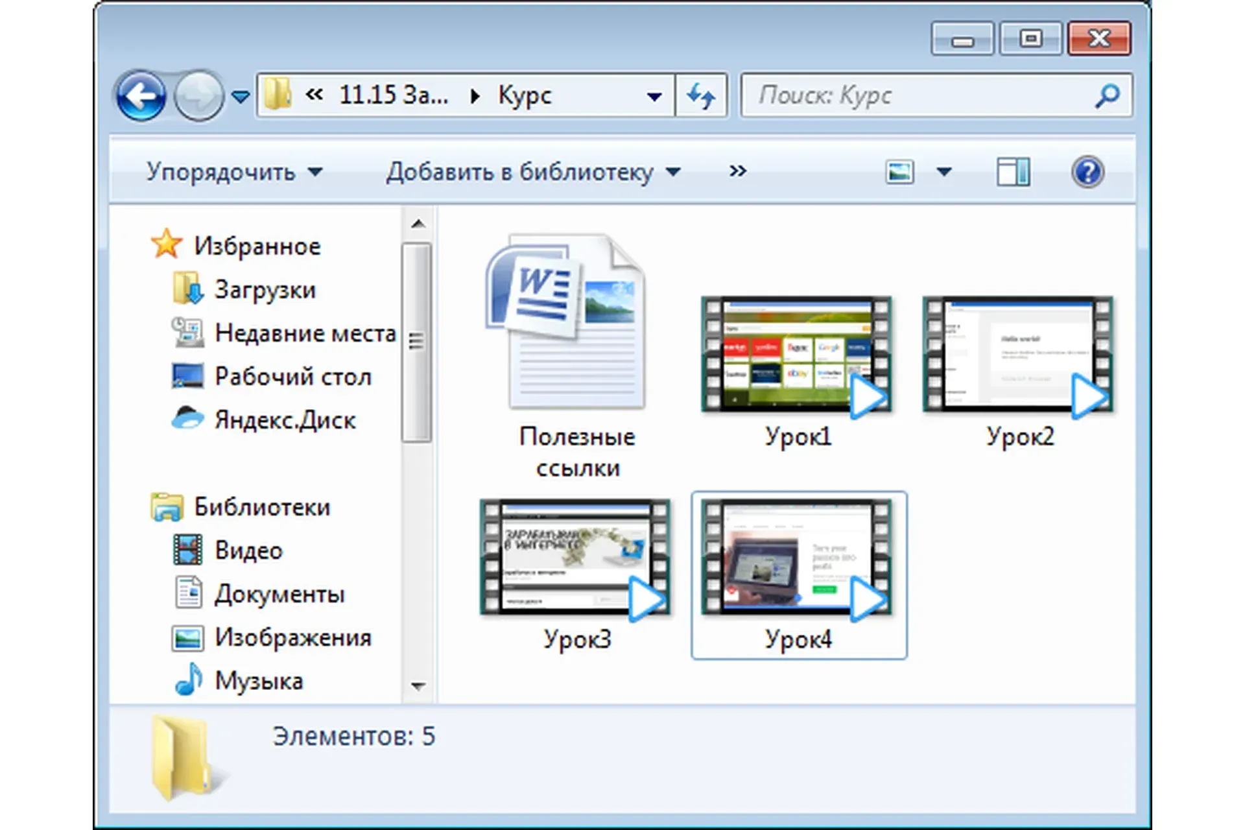Open the help question mark icon
The width and height of the screenshot is (1245, 830).
1087,172
